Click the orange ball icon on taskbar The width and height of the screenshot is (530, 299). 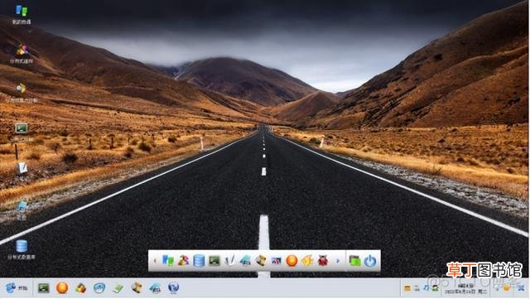tap(62, 288)
